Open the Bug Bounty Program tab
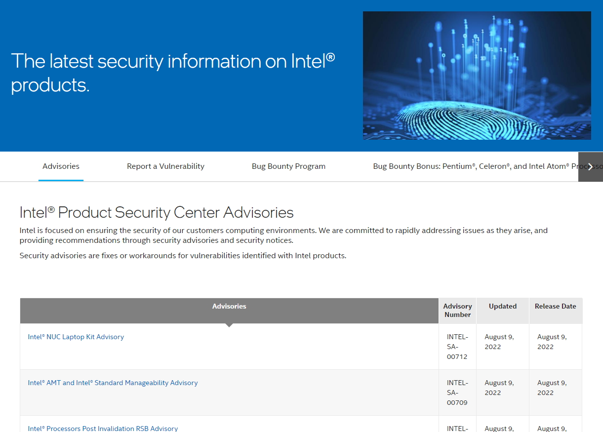The image size is (603, 432). [288, 166]
